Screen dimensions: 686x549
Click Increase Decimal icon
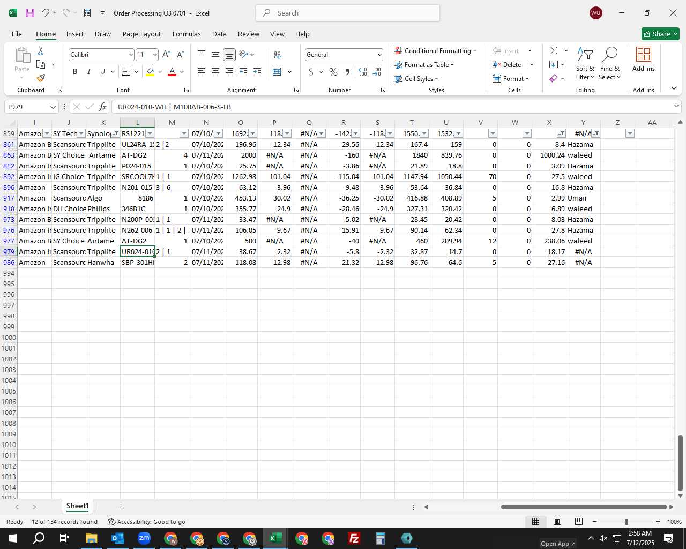[x=363, y=71]
